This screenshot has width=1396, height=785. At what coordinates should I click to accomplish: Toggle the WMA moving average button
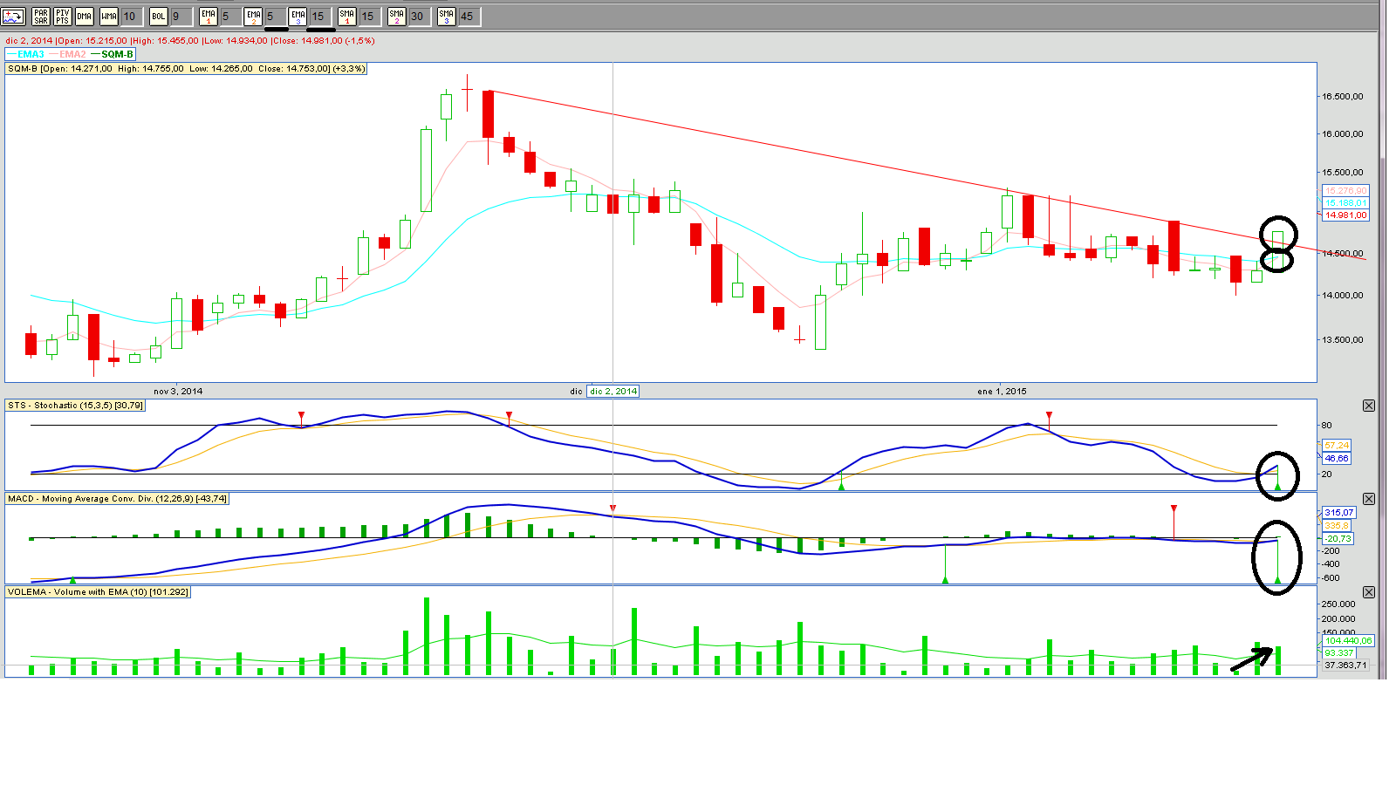coord(108,16)
